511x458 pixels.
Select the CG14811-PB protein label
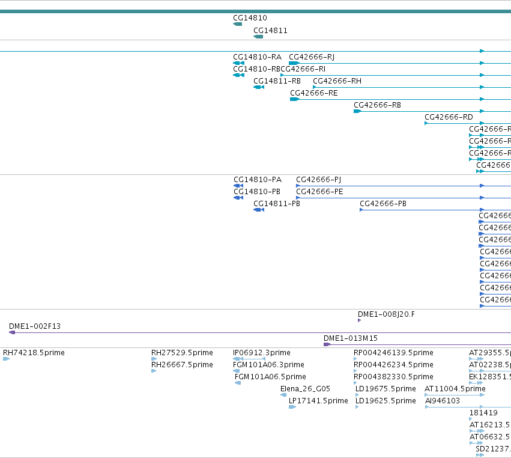(277, 204)
